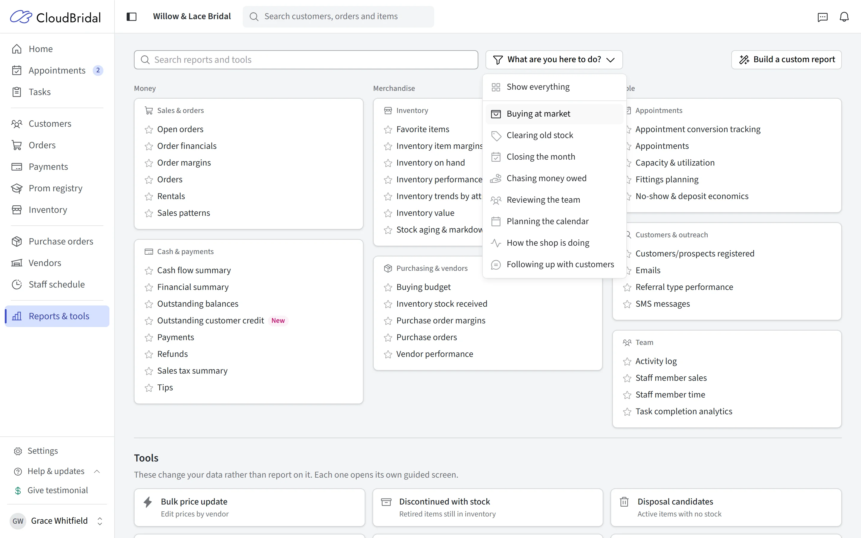The width and height of the screenshot is (861, 538).
Task: Open Grace Whitfield account switcher
Action: point(57,521)
